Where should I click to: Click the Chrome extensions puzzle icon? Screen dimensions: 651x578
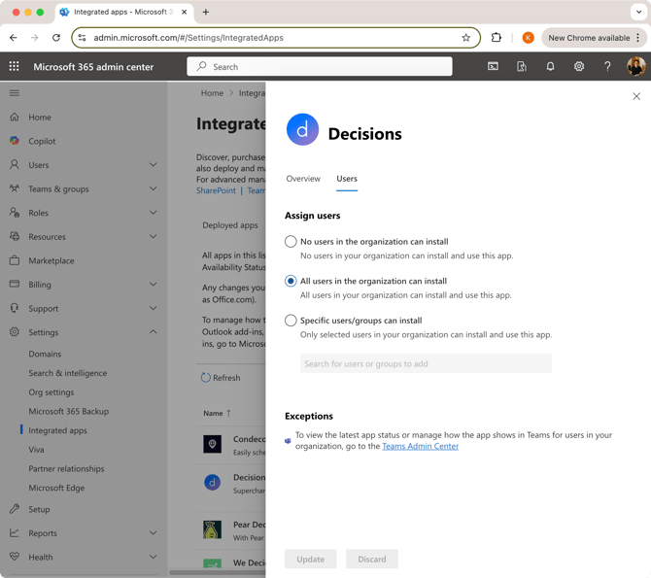point(497,38)
